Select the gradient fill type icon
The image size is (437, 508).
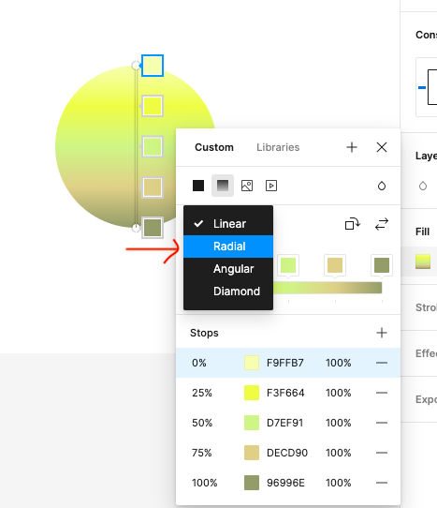[x=223, y=186]
